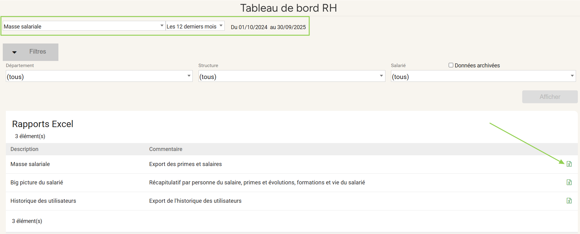This screenshot has width=580, height=234.
Task: Select the Big picture du salarié row
Action: pos(37,183)
